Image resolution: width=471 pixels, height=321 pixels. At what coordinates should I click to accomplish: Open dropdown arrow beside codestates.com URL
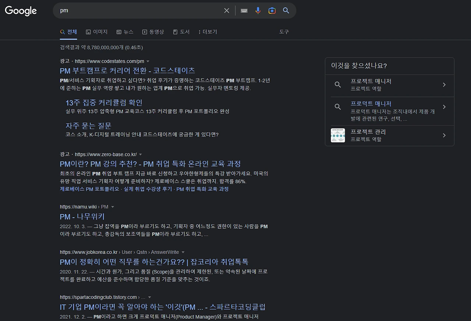pos(148,61)
